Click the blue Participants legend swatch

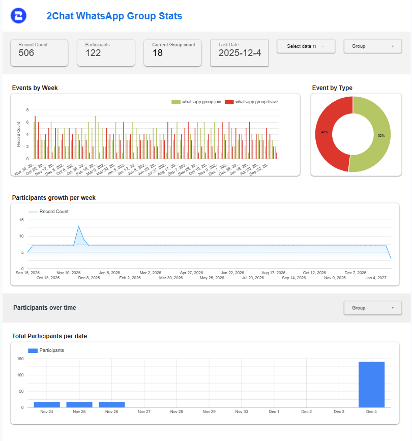[33, 350]
